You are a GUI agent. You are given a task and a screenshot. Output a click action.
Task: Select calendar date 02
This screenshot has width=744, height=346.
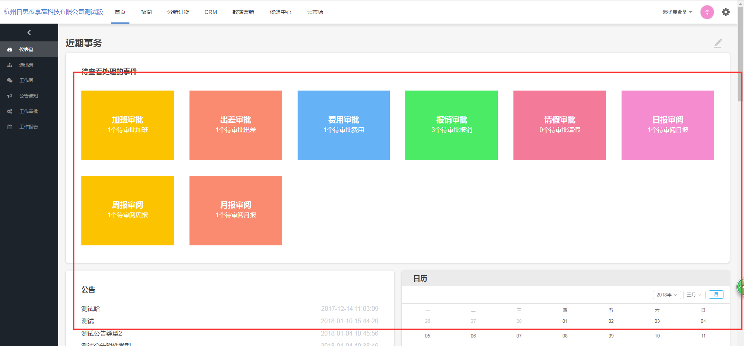[x=611, y=321]
